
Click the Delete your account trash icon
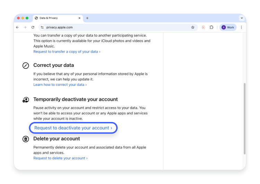(26, 139)
